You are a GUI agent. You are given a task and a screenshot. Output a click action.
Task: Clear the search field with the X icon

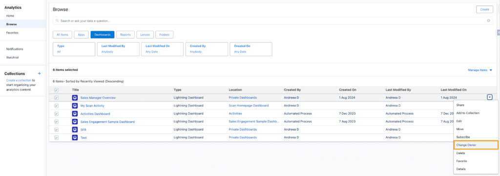(488, 21)
